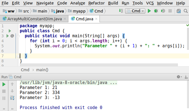
Task: Click the Pause output icon in Run panel
Action: [x=4, y=98]
